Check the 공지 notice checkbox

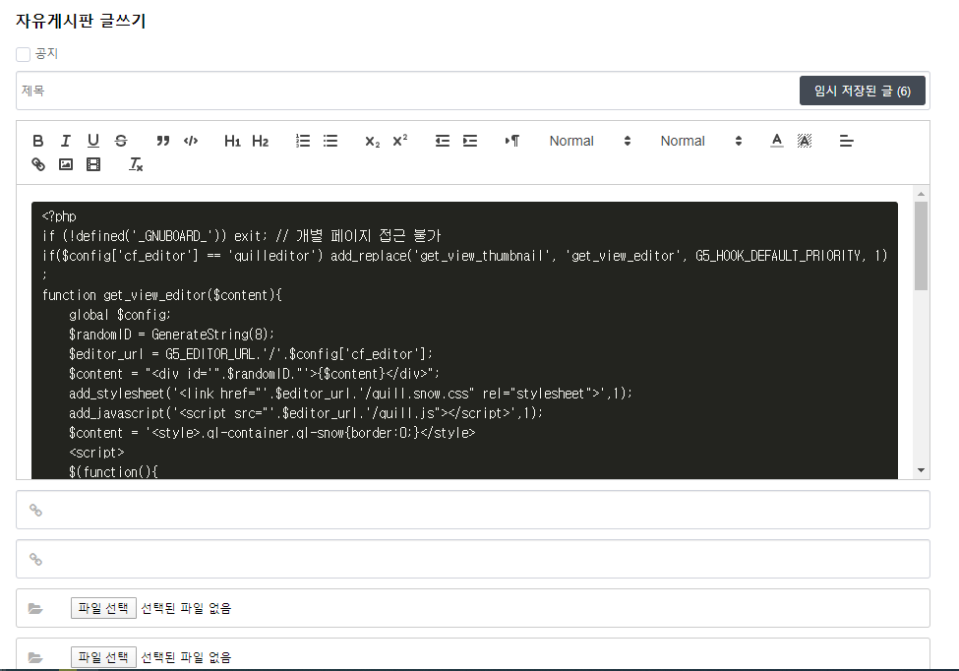point(24,54)
